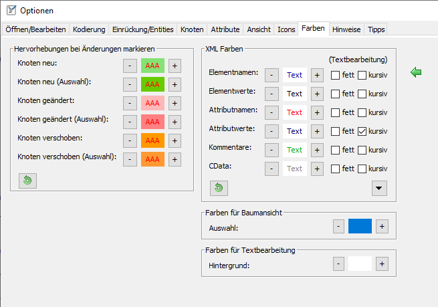The width and height of the screenshot is (438, 307).
Task: Open the black dropdown arrow in XML Farben
Action: 379,188
